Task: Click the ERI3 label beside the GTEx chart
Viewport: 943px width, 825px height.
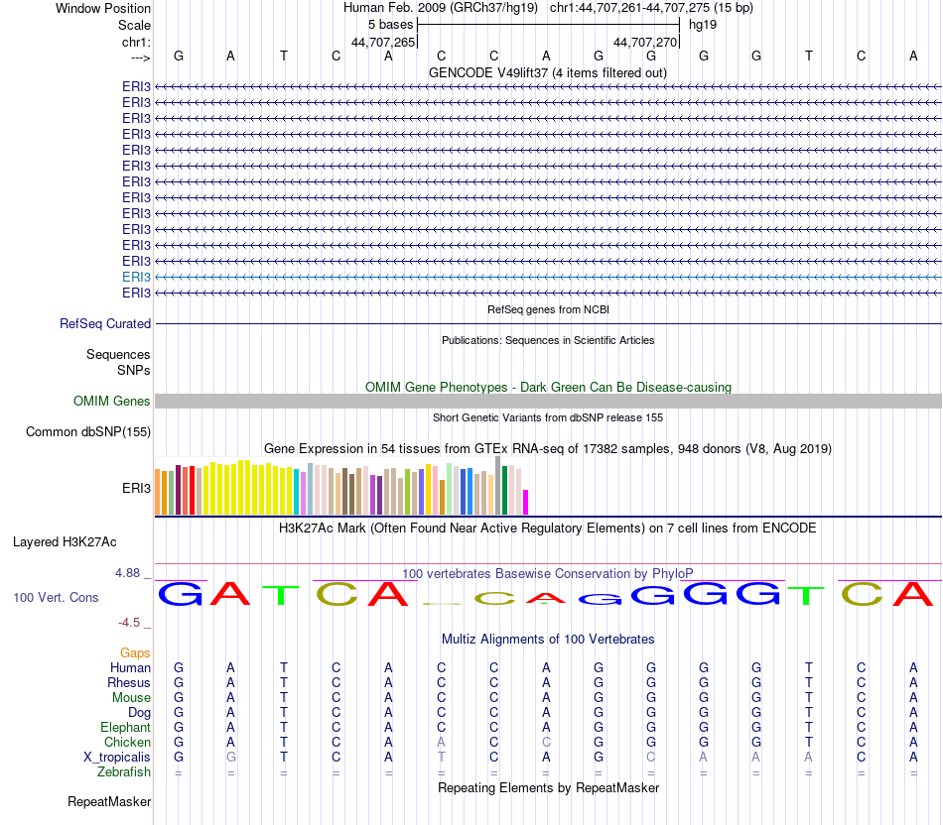Action: (136, 489)
